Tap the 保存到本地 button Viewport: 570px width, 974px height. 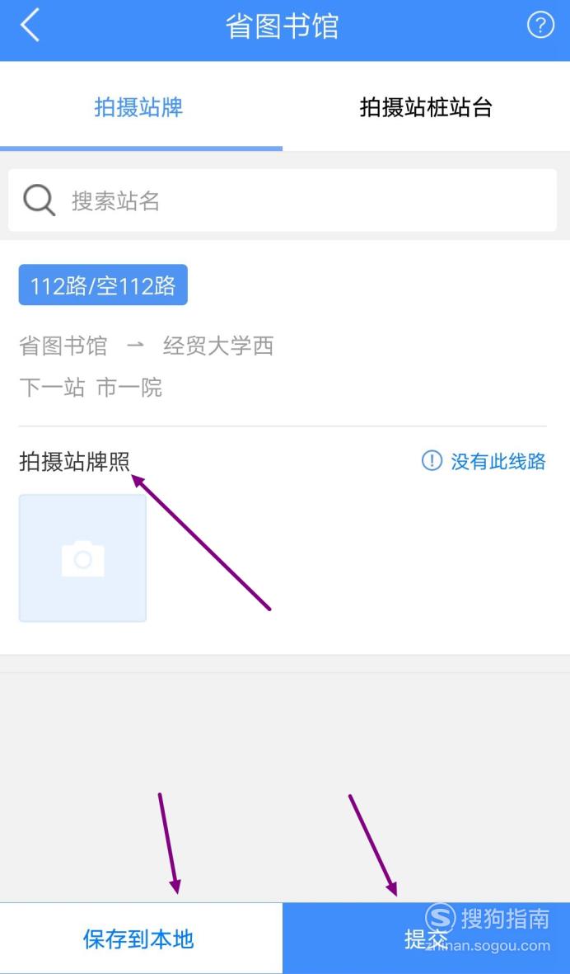click(139, 938)
